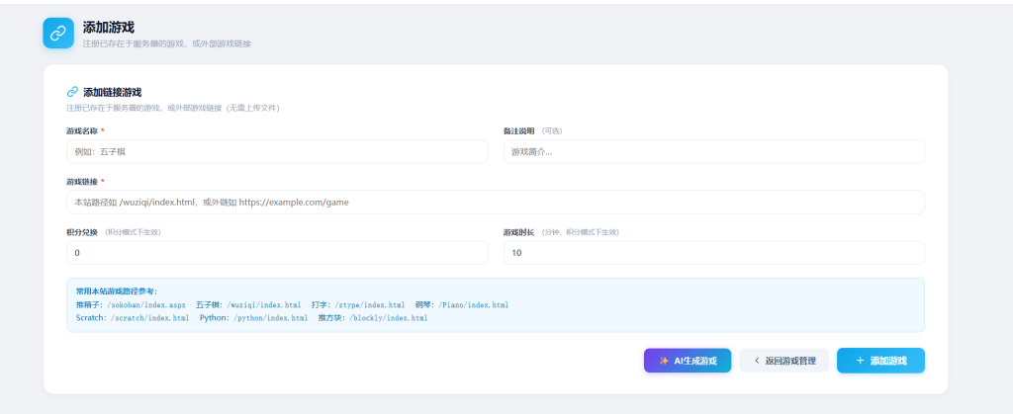The width and height of the screenshot is (1013, 414).
Task: Click the small link icon beside 添加链接游戏
Action: (x=72, y=92)
